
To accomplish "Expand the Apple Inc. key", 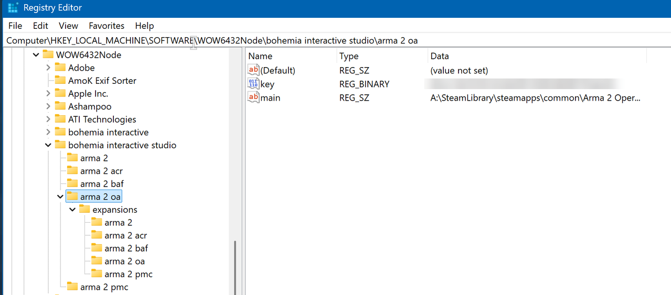I will pos(48,93).
